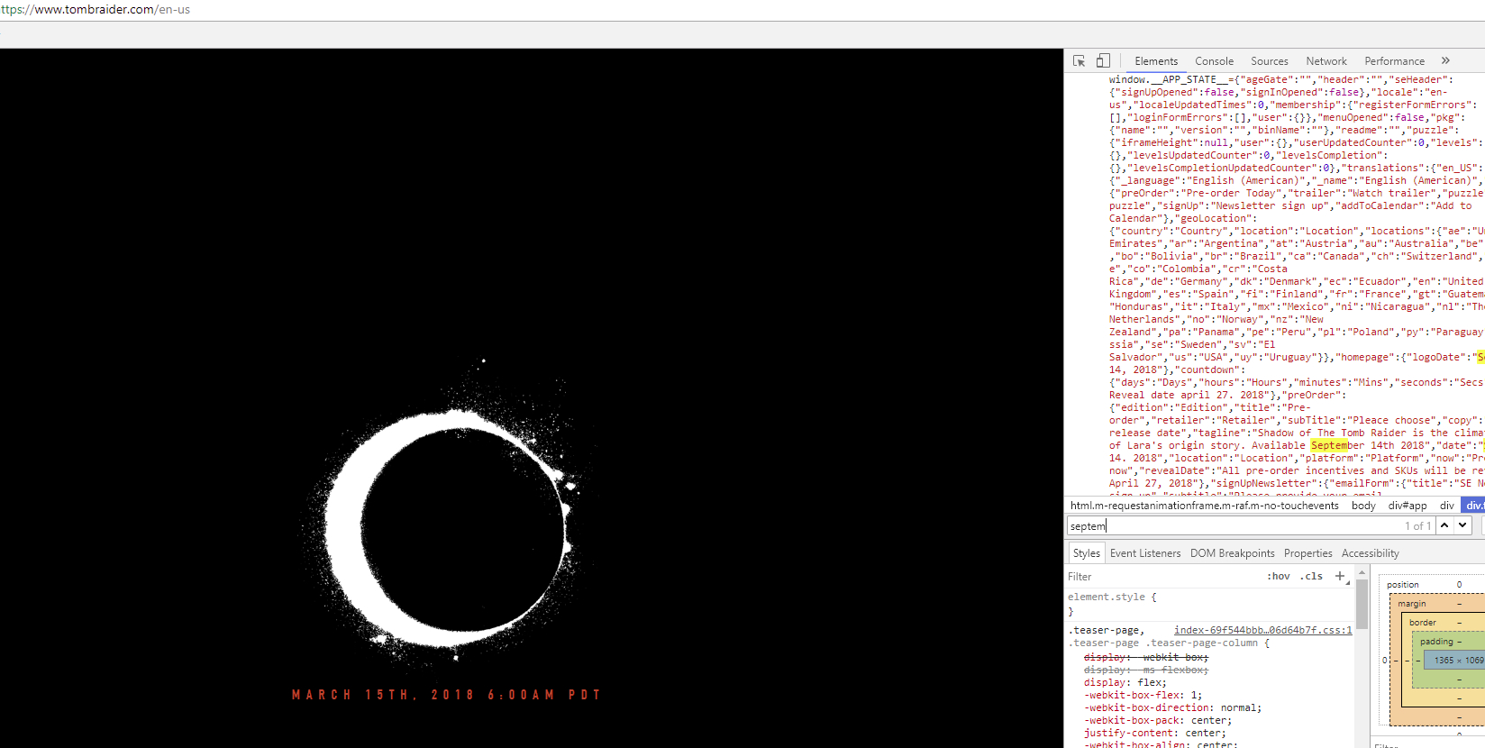Activate the inspect element picker icon
1485x748 pixels.
point(1079,61)
